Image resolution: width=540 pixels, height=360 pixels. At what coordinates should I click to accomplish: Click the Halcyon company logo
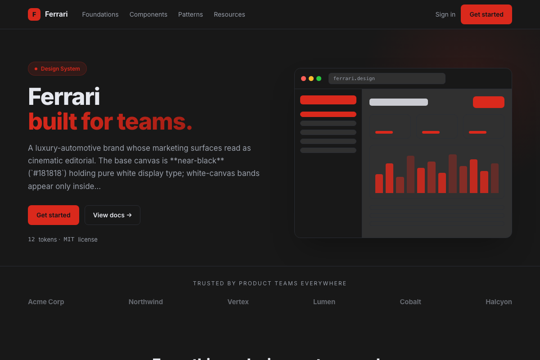(499, 302)
